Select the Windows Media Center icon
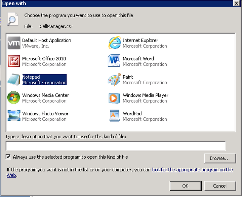 coord(13,97)
